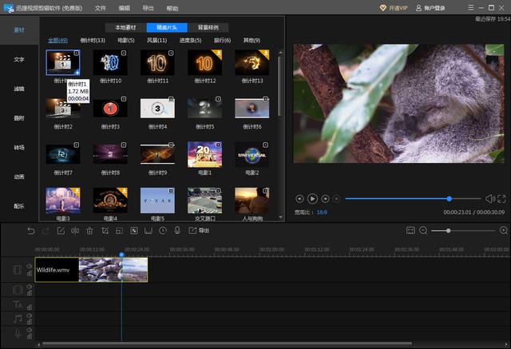The width and height of the screenshot is (511, 349).
Task: Click the fullscreen preview icon
Action: pyautogui.click(x=501, y=198)
